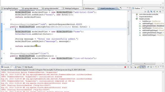Switch to Initializer.java editor tab
Image resolution: width=165 pixels, height=92 pixels.
tap(89, 8)
